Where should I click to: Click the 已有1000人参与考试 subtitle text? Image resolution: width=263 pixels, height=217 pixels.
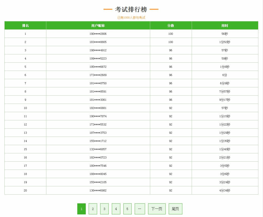click(x=131, y=18)
